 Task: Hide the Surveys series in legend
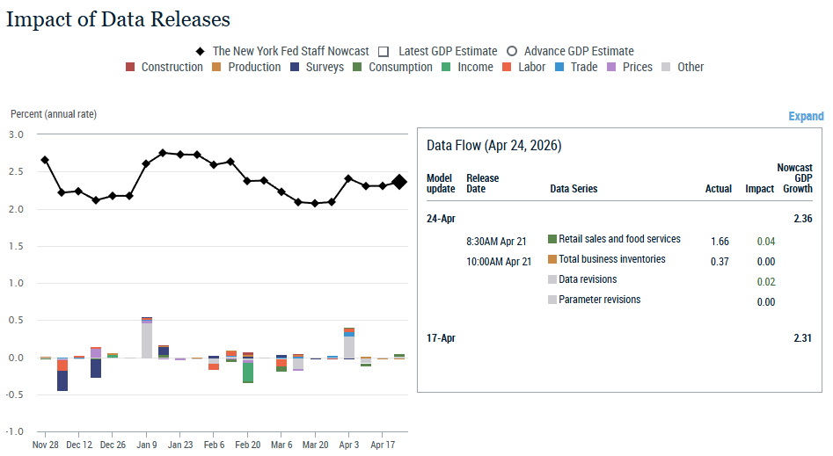(x=296, y=68)
